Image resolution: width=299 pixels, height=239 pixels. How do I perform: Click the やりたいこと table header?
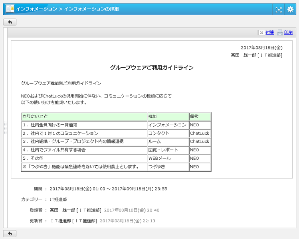(x=35, y=116)
